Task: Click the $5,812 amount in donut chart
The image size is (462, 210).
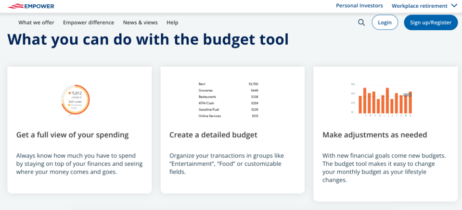Action: click(x=76, y=93)
